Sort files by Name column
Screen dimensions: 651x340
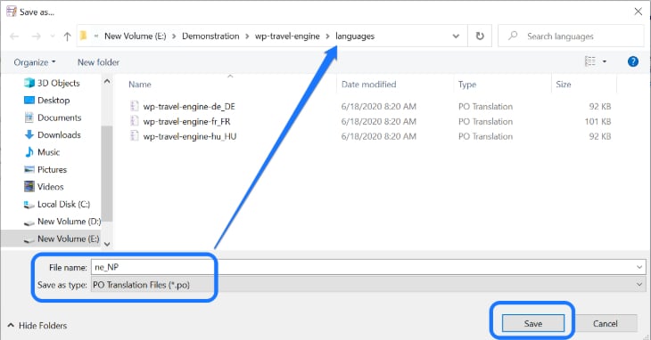click(x=139, y=85)
